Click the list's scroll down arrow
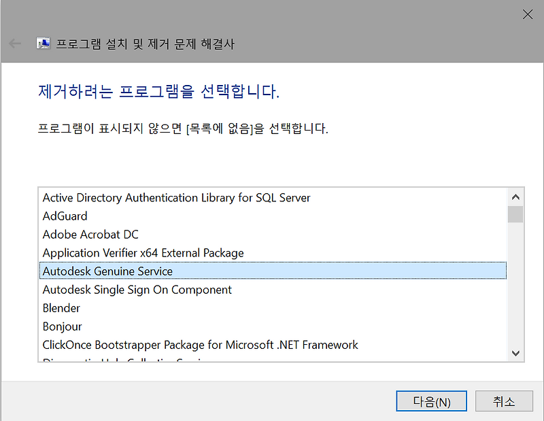This screenshot has width=544, height=421. (515, 353)
